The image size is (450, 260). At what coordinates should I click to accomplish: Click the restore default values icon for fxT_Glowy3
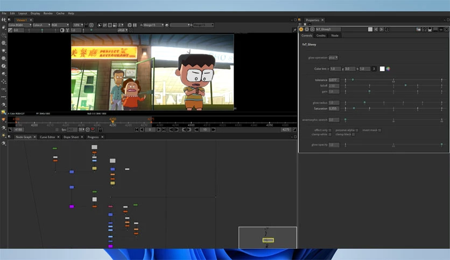387,29
